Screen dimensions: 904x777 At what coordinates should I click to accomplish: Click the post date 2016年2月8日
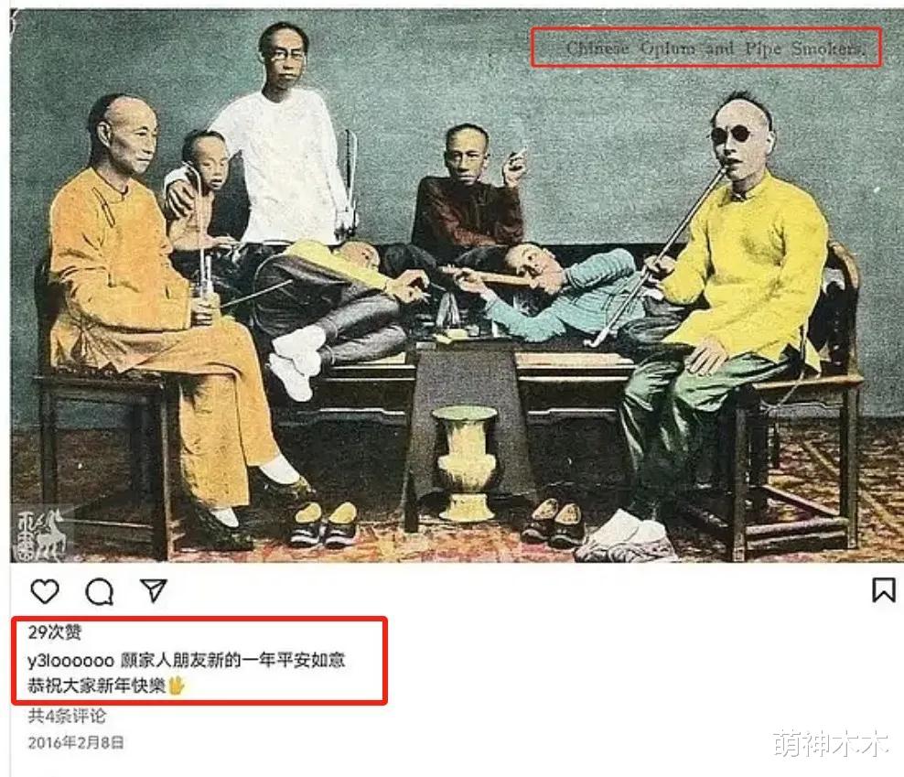[x=76, y=742]
